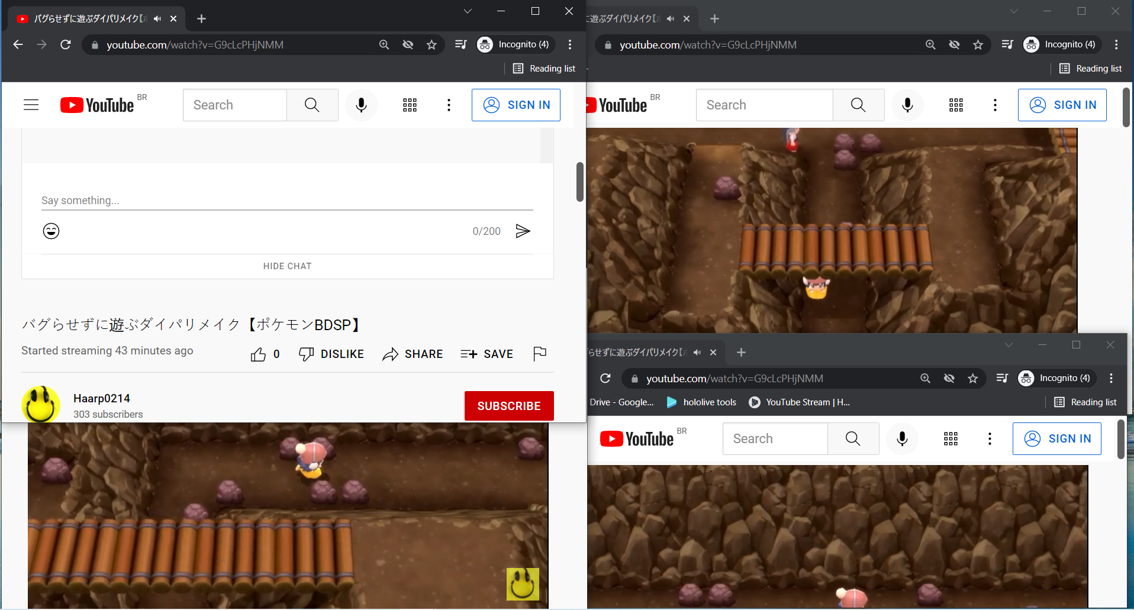Open zoom indicator in top-right window address bar
This screenshot has width=1134, height=610.
[930, 44]
